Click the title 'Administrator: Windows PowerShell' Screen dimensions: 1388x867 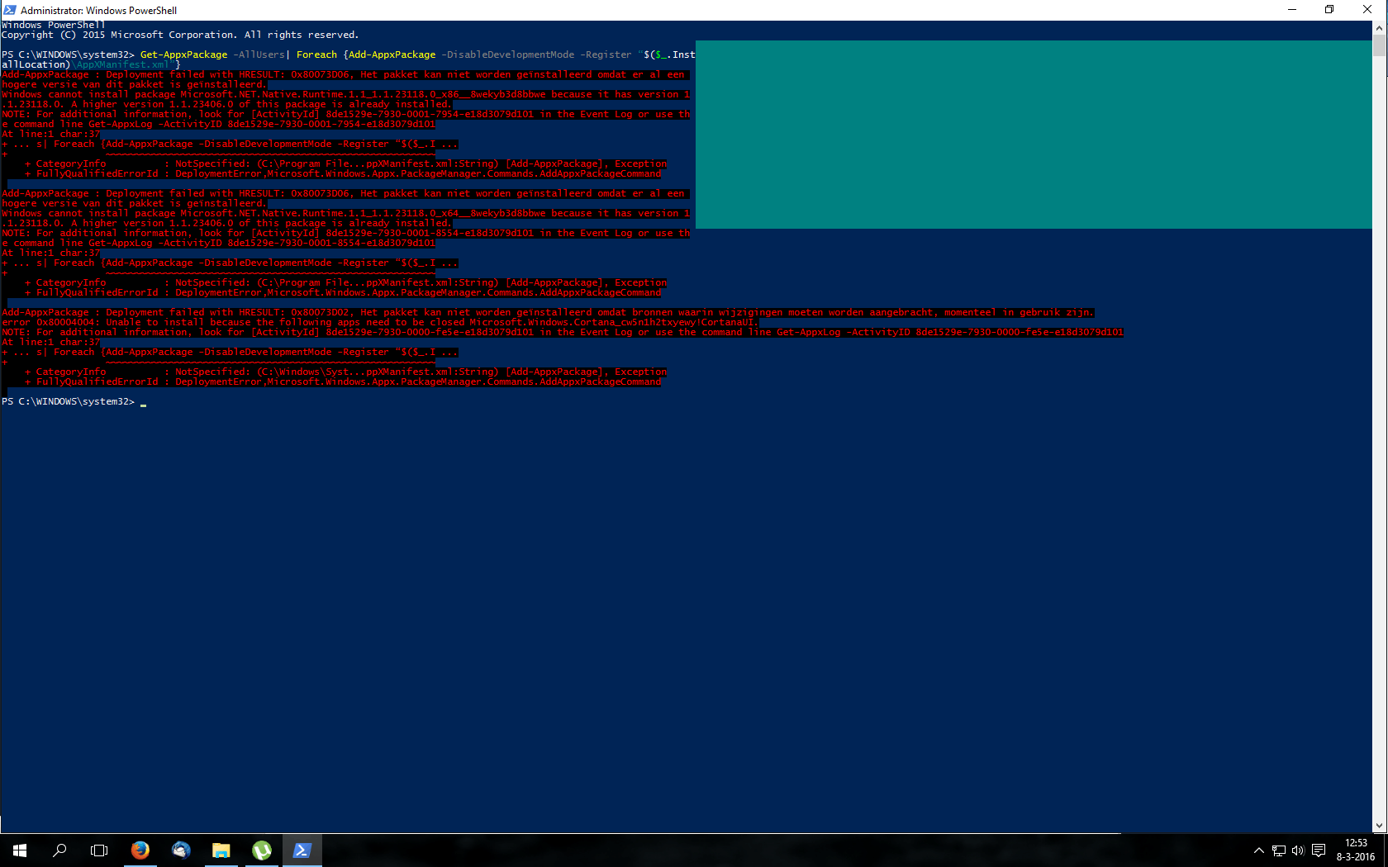pyautogui.click(x=98, y=10)
